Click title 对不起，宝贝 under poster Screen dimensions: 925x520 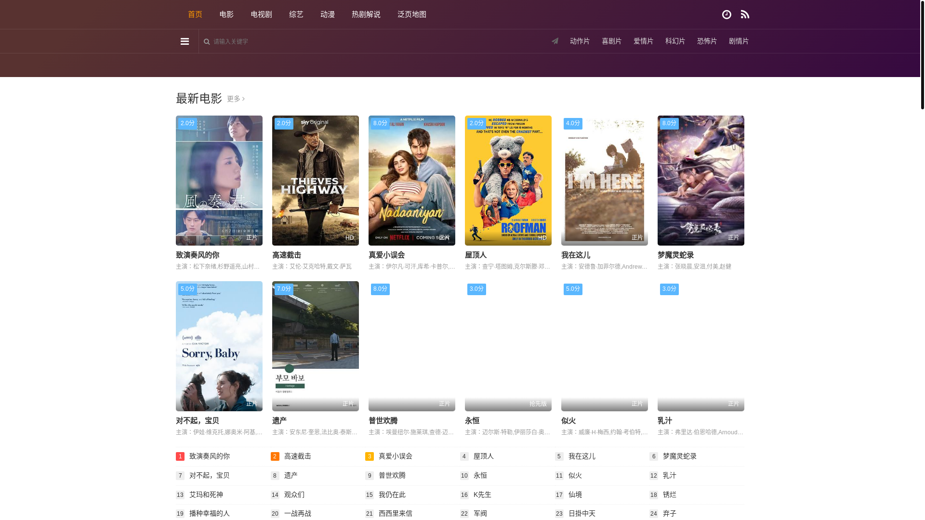198,421
